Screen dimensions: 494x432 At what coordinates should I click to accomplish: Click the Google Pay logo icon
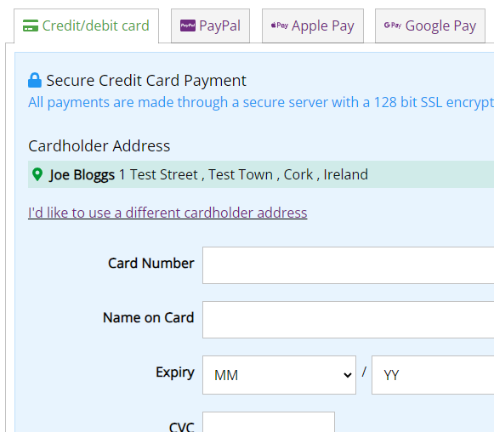(x=392, y=26)
